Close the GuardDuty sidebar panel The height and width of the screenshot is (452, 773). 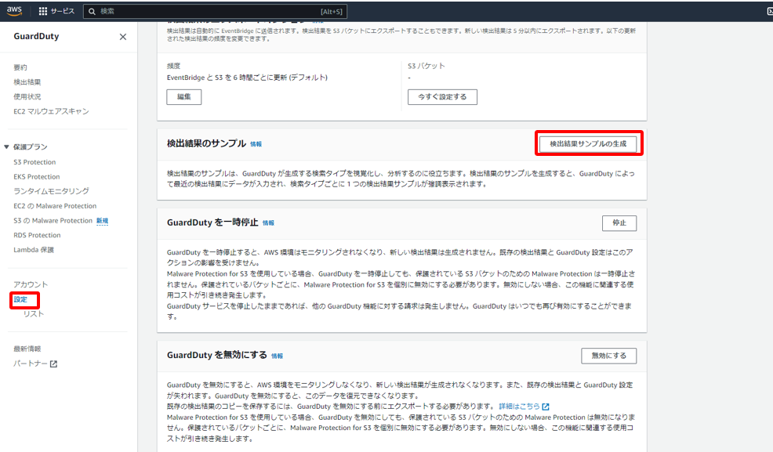(x=123, y=37)
